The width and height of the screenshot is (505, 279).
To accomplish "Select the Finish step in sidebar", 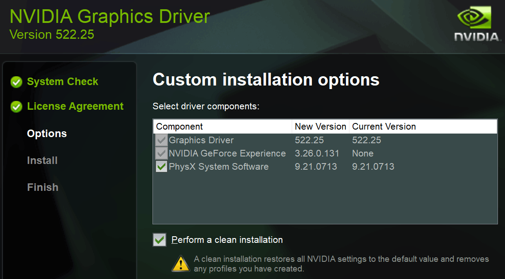I will click(43, 187).
